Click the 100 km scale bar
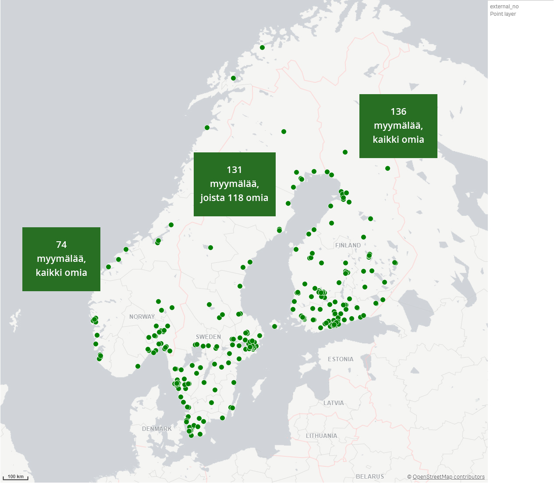554x483 pixels. (16, 477)
